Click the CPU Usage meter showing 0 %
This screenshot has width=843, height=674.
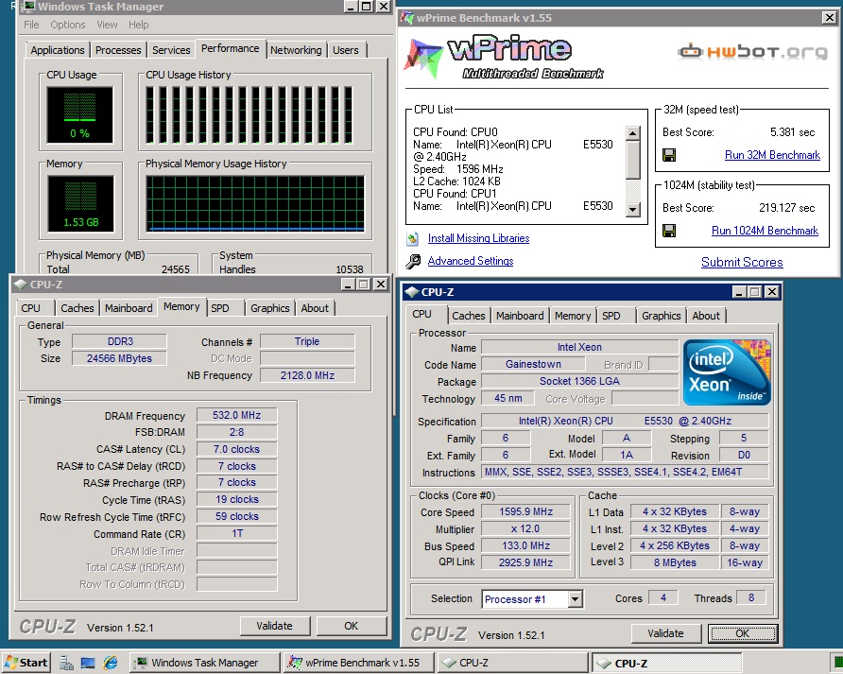80,114
